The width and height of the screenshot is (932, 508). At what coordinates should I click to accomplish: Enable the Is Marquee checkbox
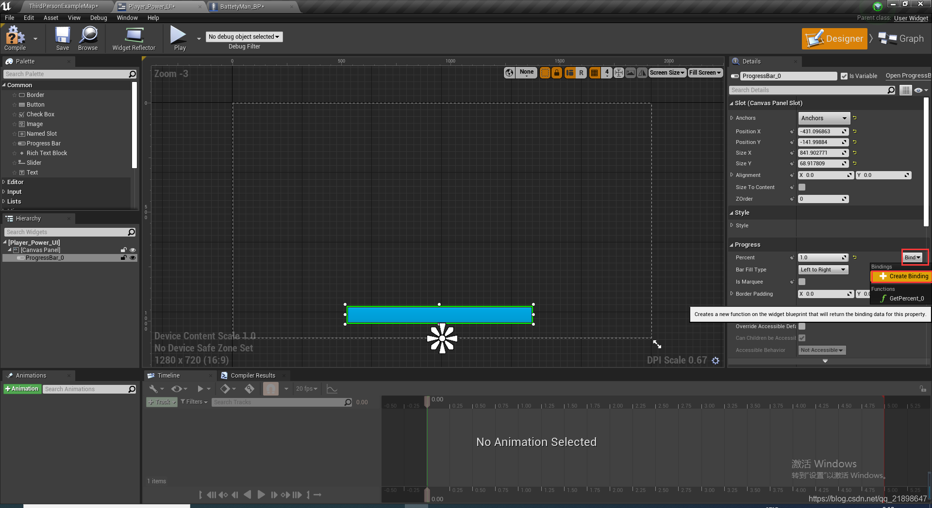point(801,282)
